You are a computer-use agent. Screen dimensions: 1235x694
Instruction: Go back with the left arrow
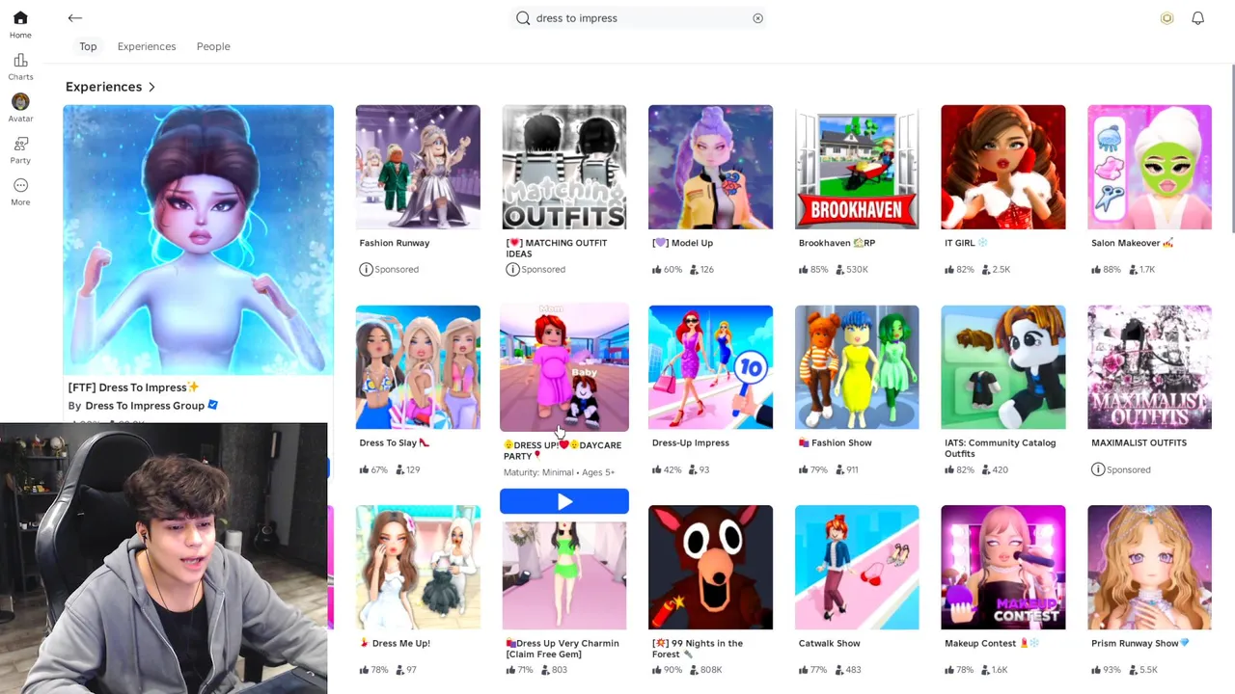pyautogui.click(x=75, y=17)
